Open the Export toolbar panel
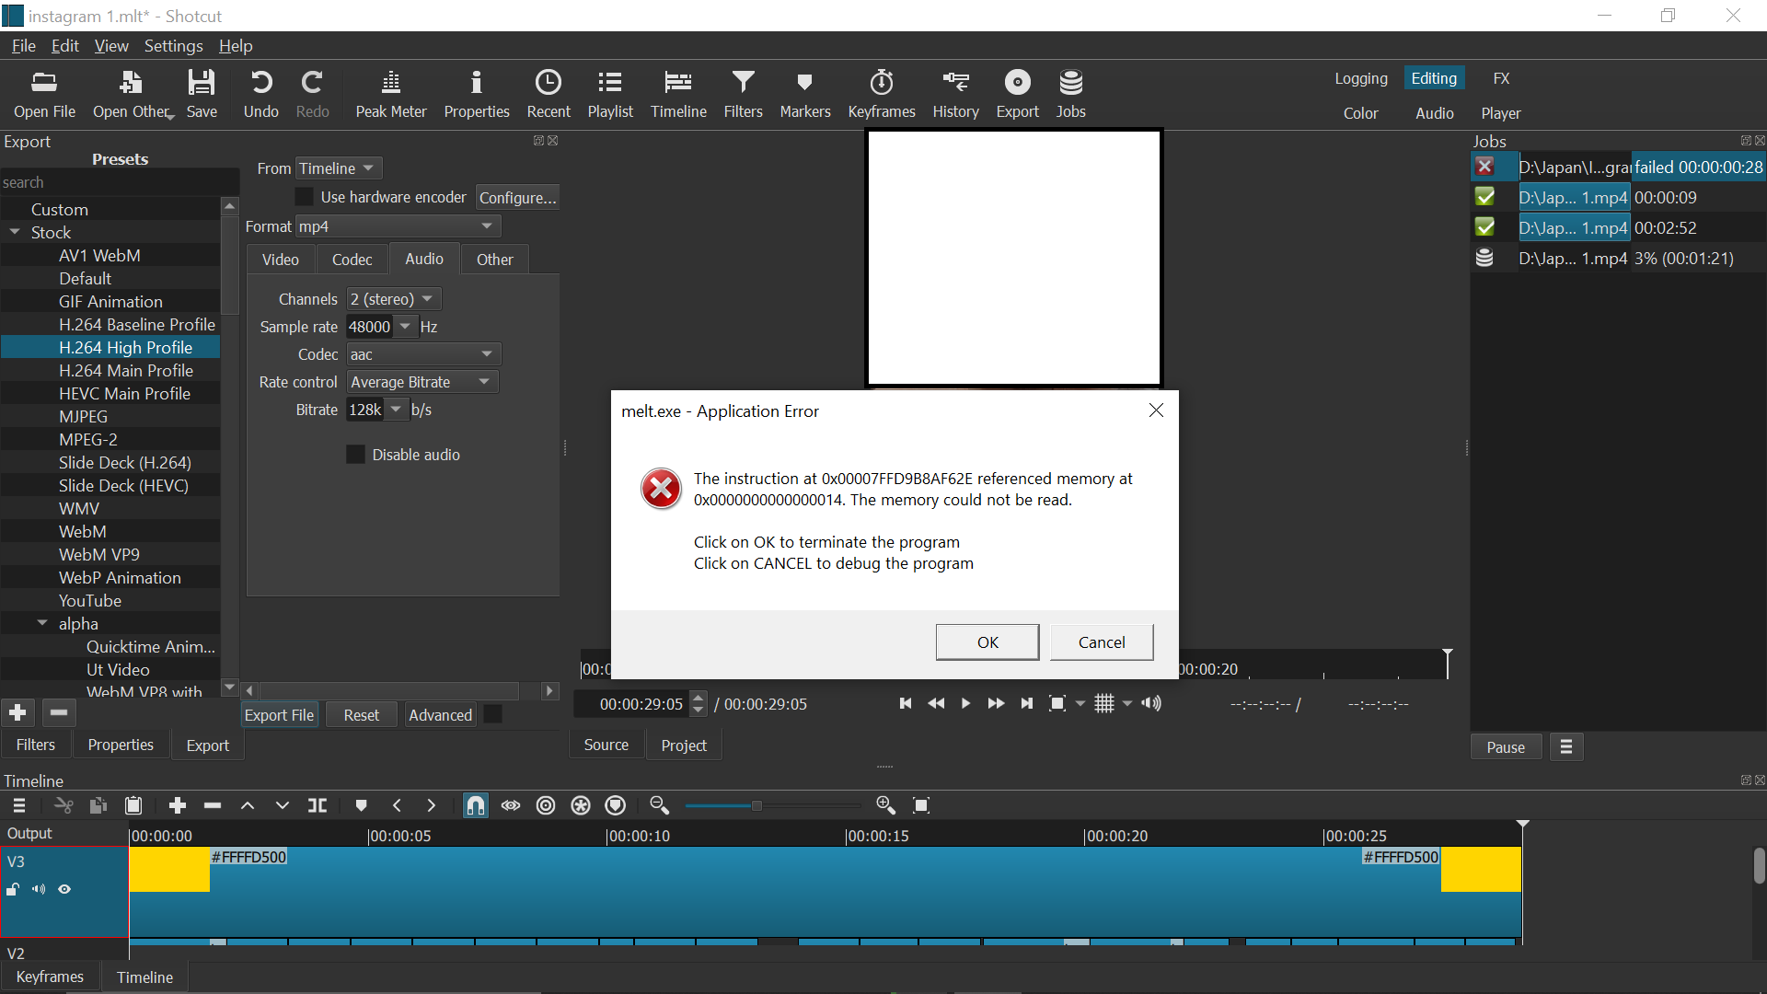 click(x=1017, y=94)
